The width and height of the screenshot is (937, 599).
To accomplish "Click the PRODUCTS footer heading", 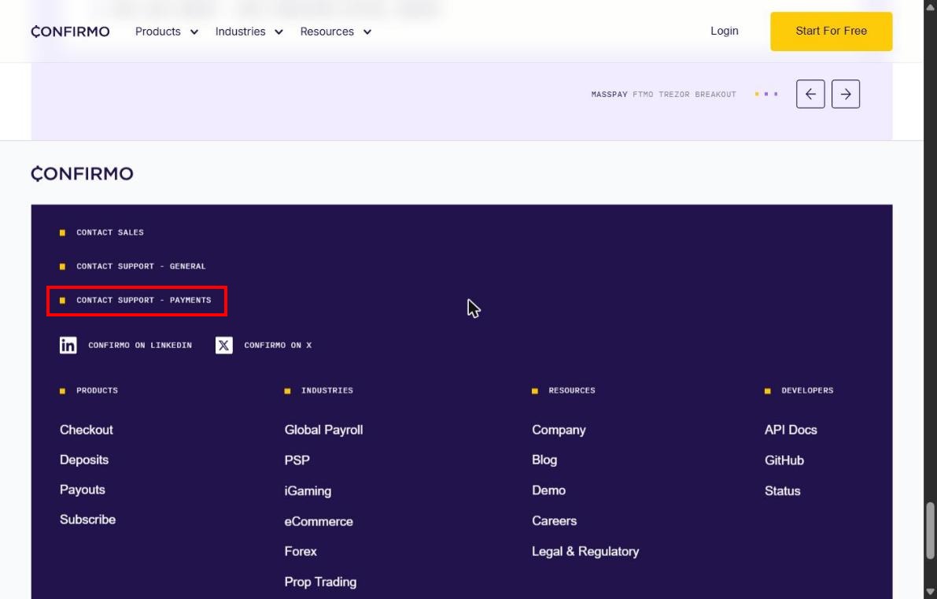I will coord(98,390).
